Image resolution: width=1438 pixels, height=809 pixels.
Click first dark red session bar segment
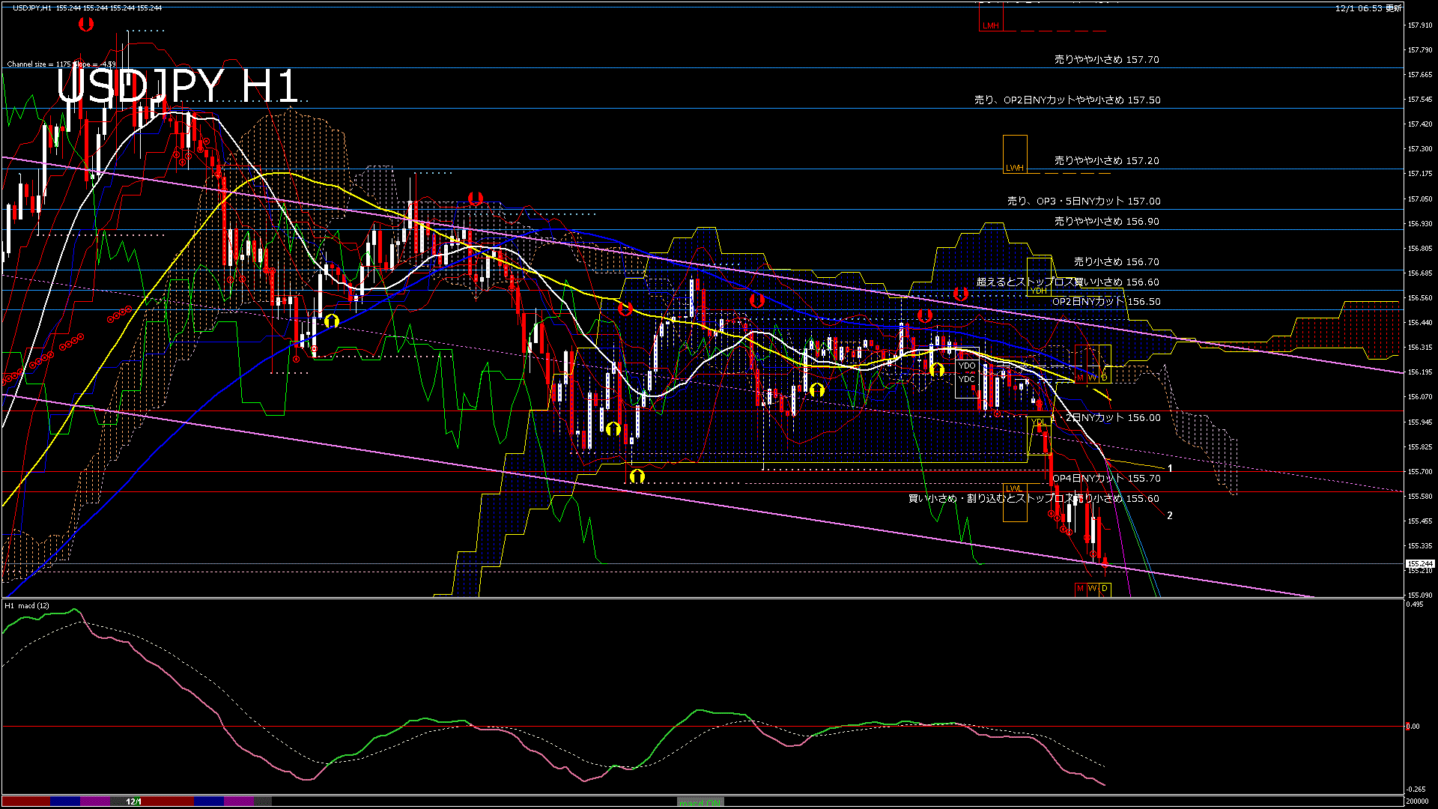tap(26, 802)
